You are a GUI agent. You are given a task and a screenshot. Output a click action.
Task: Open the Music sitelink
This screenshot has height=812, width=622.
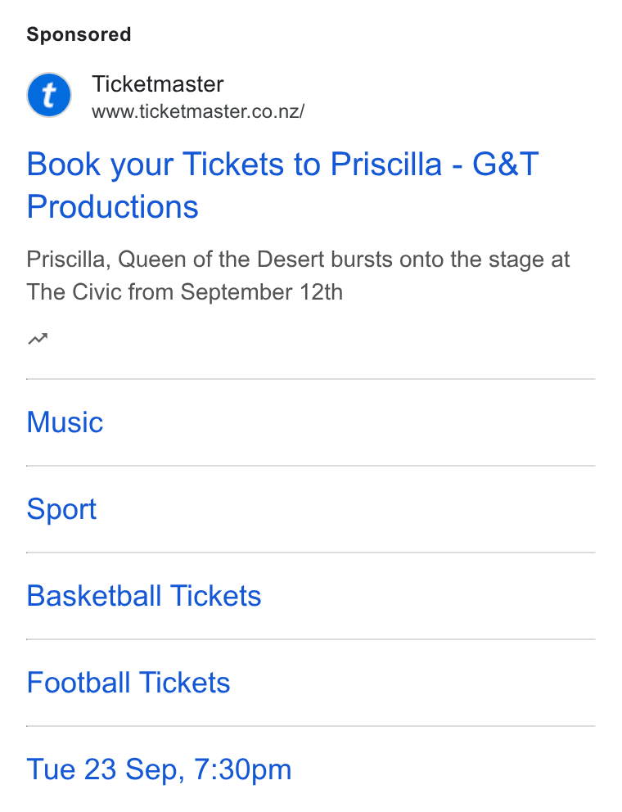65,422
